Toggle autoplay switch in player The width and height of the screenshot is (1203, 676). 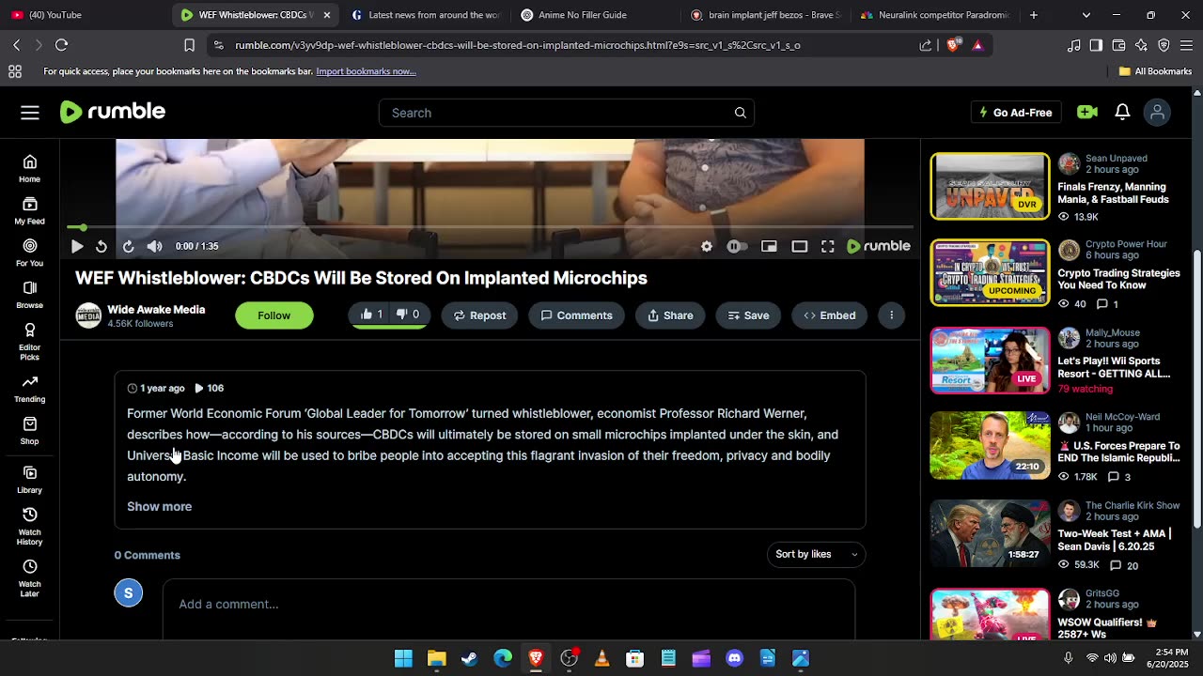pyautogui.click(x=738, y=246)
